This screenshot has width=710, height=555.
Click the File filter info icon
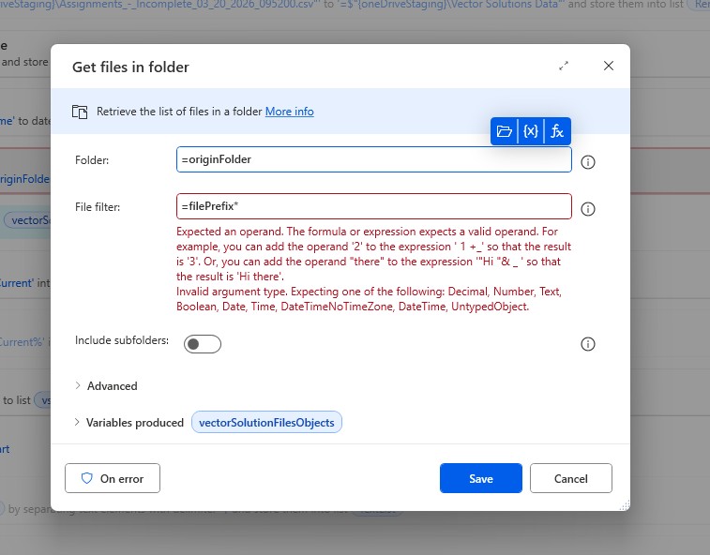(x=588, y=209)
